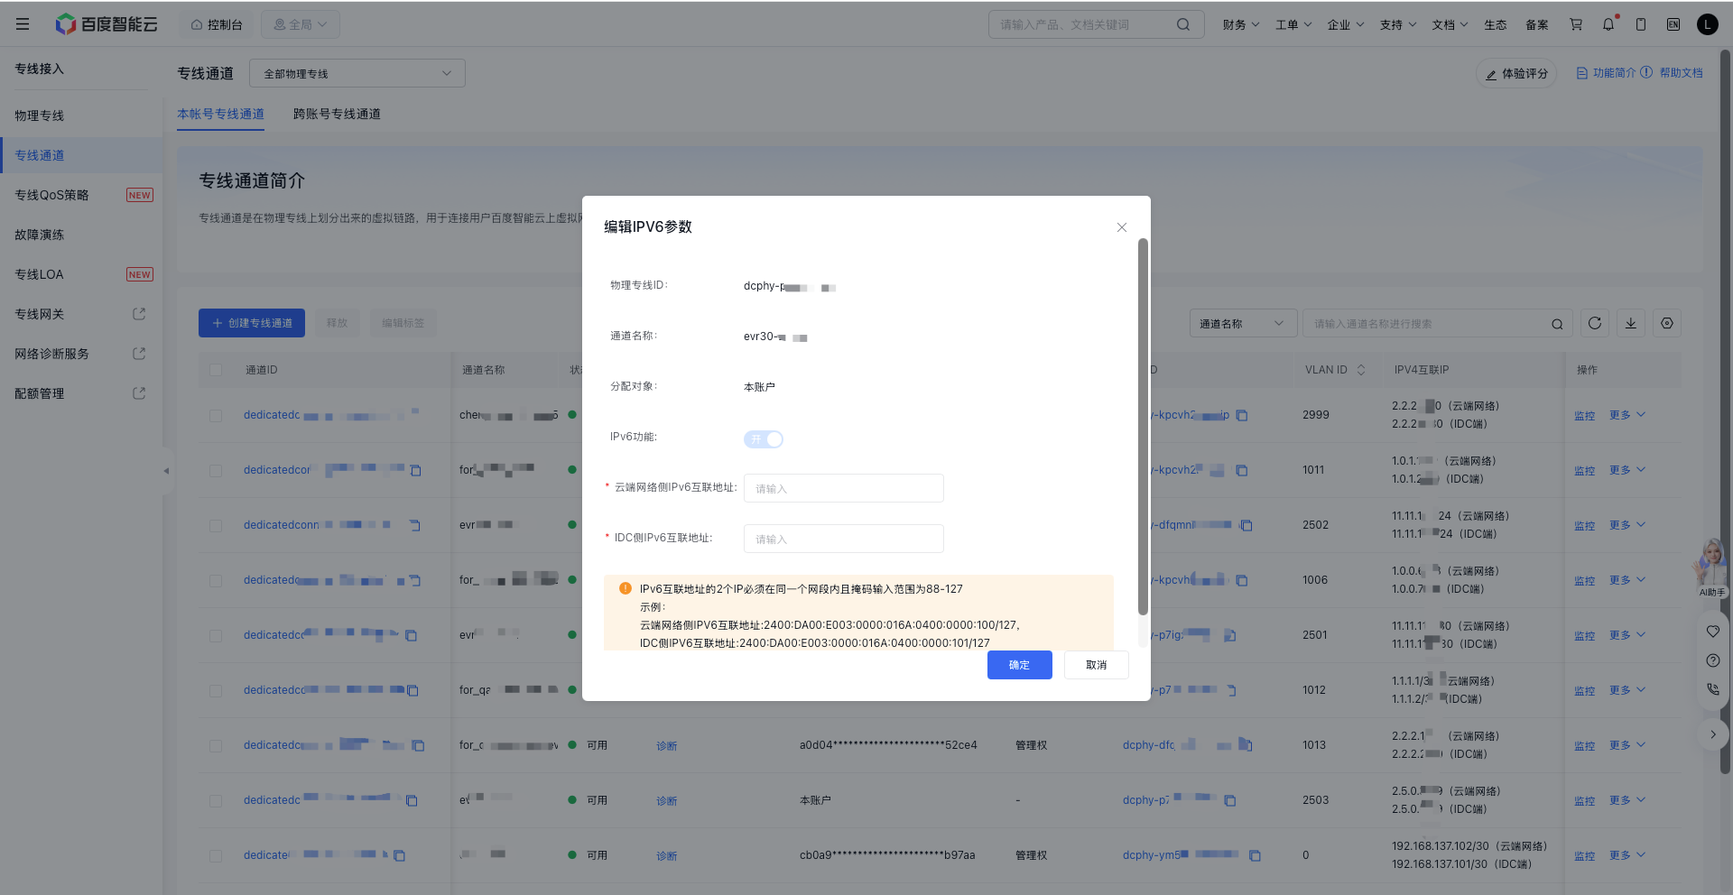Expand 更多 in VLAN 2999 row
Screen dimensions: 1733x895
(x=1627, y=415)
